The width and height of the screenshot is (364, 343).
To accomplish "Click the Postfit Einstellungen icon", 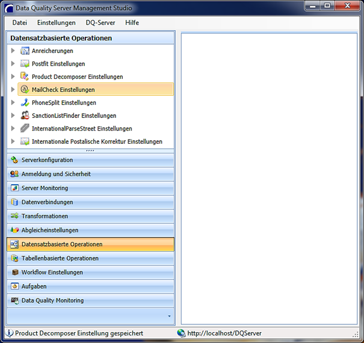I will point(25,64).
